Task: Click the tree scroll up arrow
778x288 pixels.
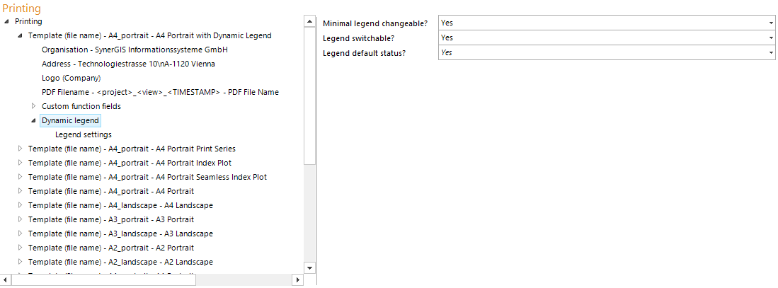Action: click(309, 21)
